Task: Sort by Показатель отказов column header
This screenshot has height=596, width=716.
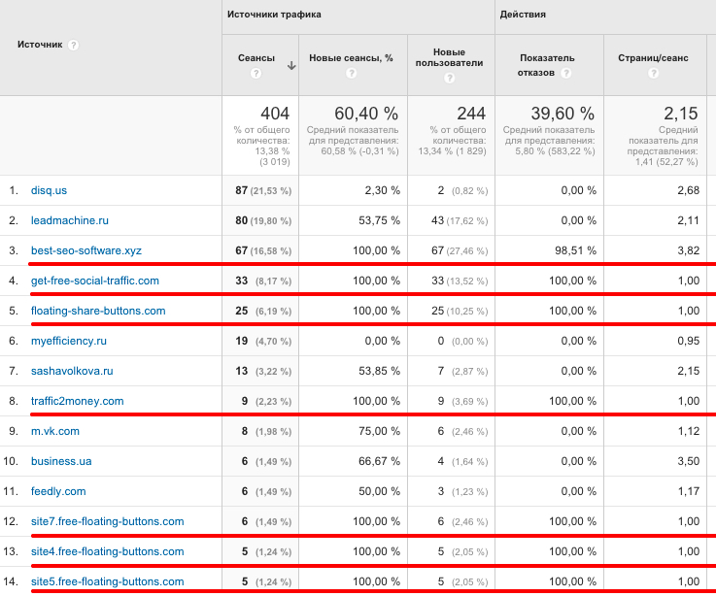Action: point(547,65)
